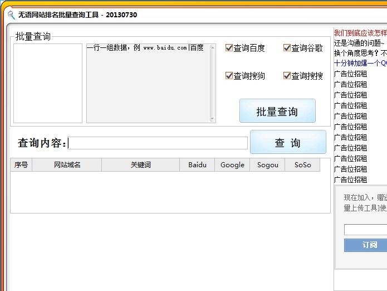Click the magnifier app icon in title bar

pos(11,15)
